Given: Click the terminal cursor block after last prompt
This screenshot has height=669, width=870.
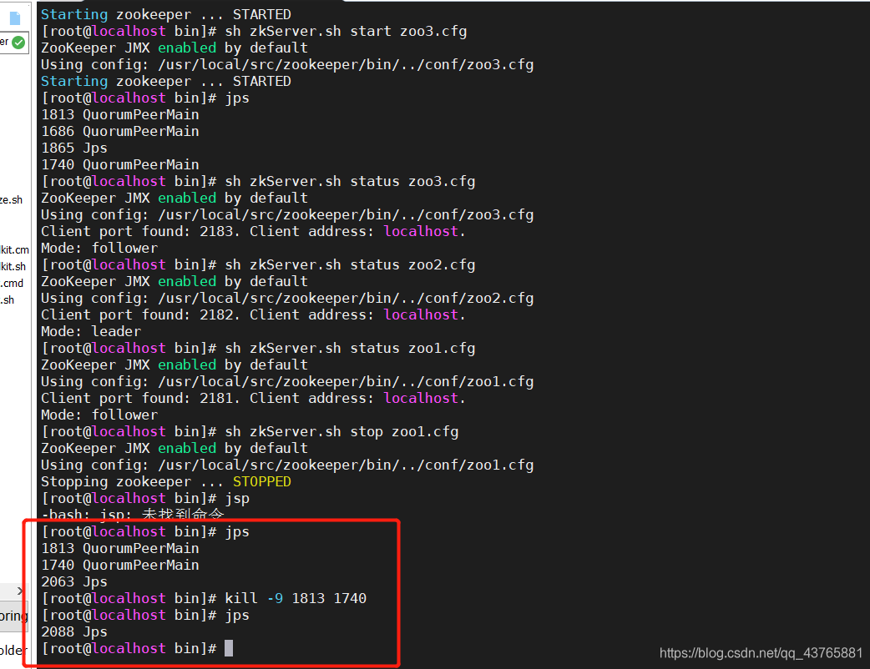Looking at the screenshot, I should pos(229,648).
